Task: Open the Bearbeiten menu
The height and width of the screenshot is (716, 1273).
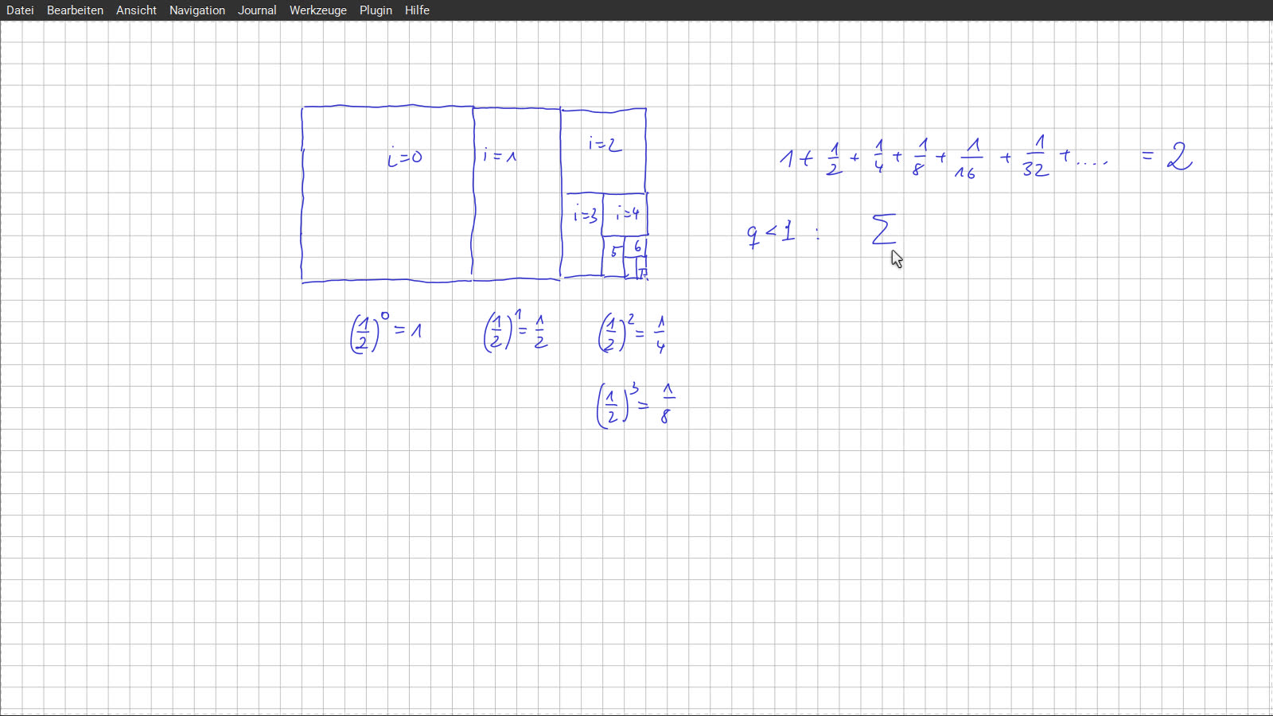Action: (x=75, y=10)
